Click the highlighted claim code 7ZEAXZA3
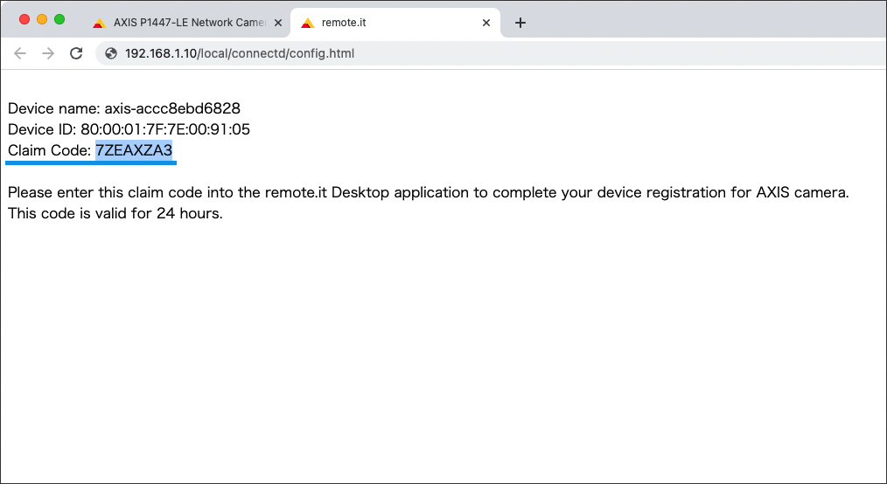887x484 pixels. tap(134, 150)
